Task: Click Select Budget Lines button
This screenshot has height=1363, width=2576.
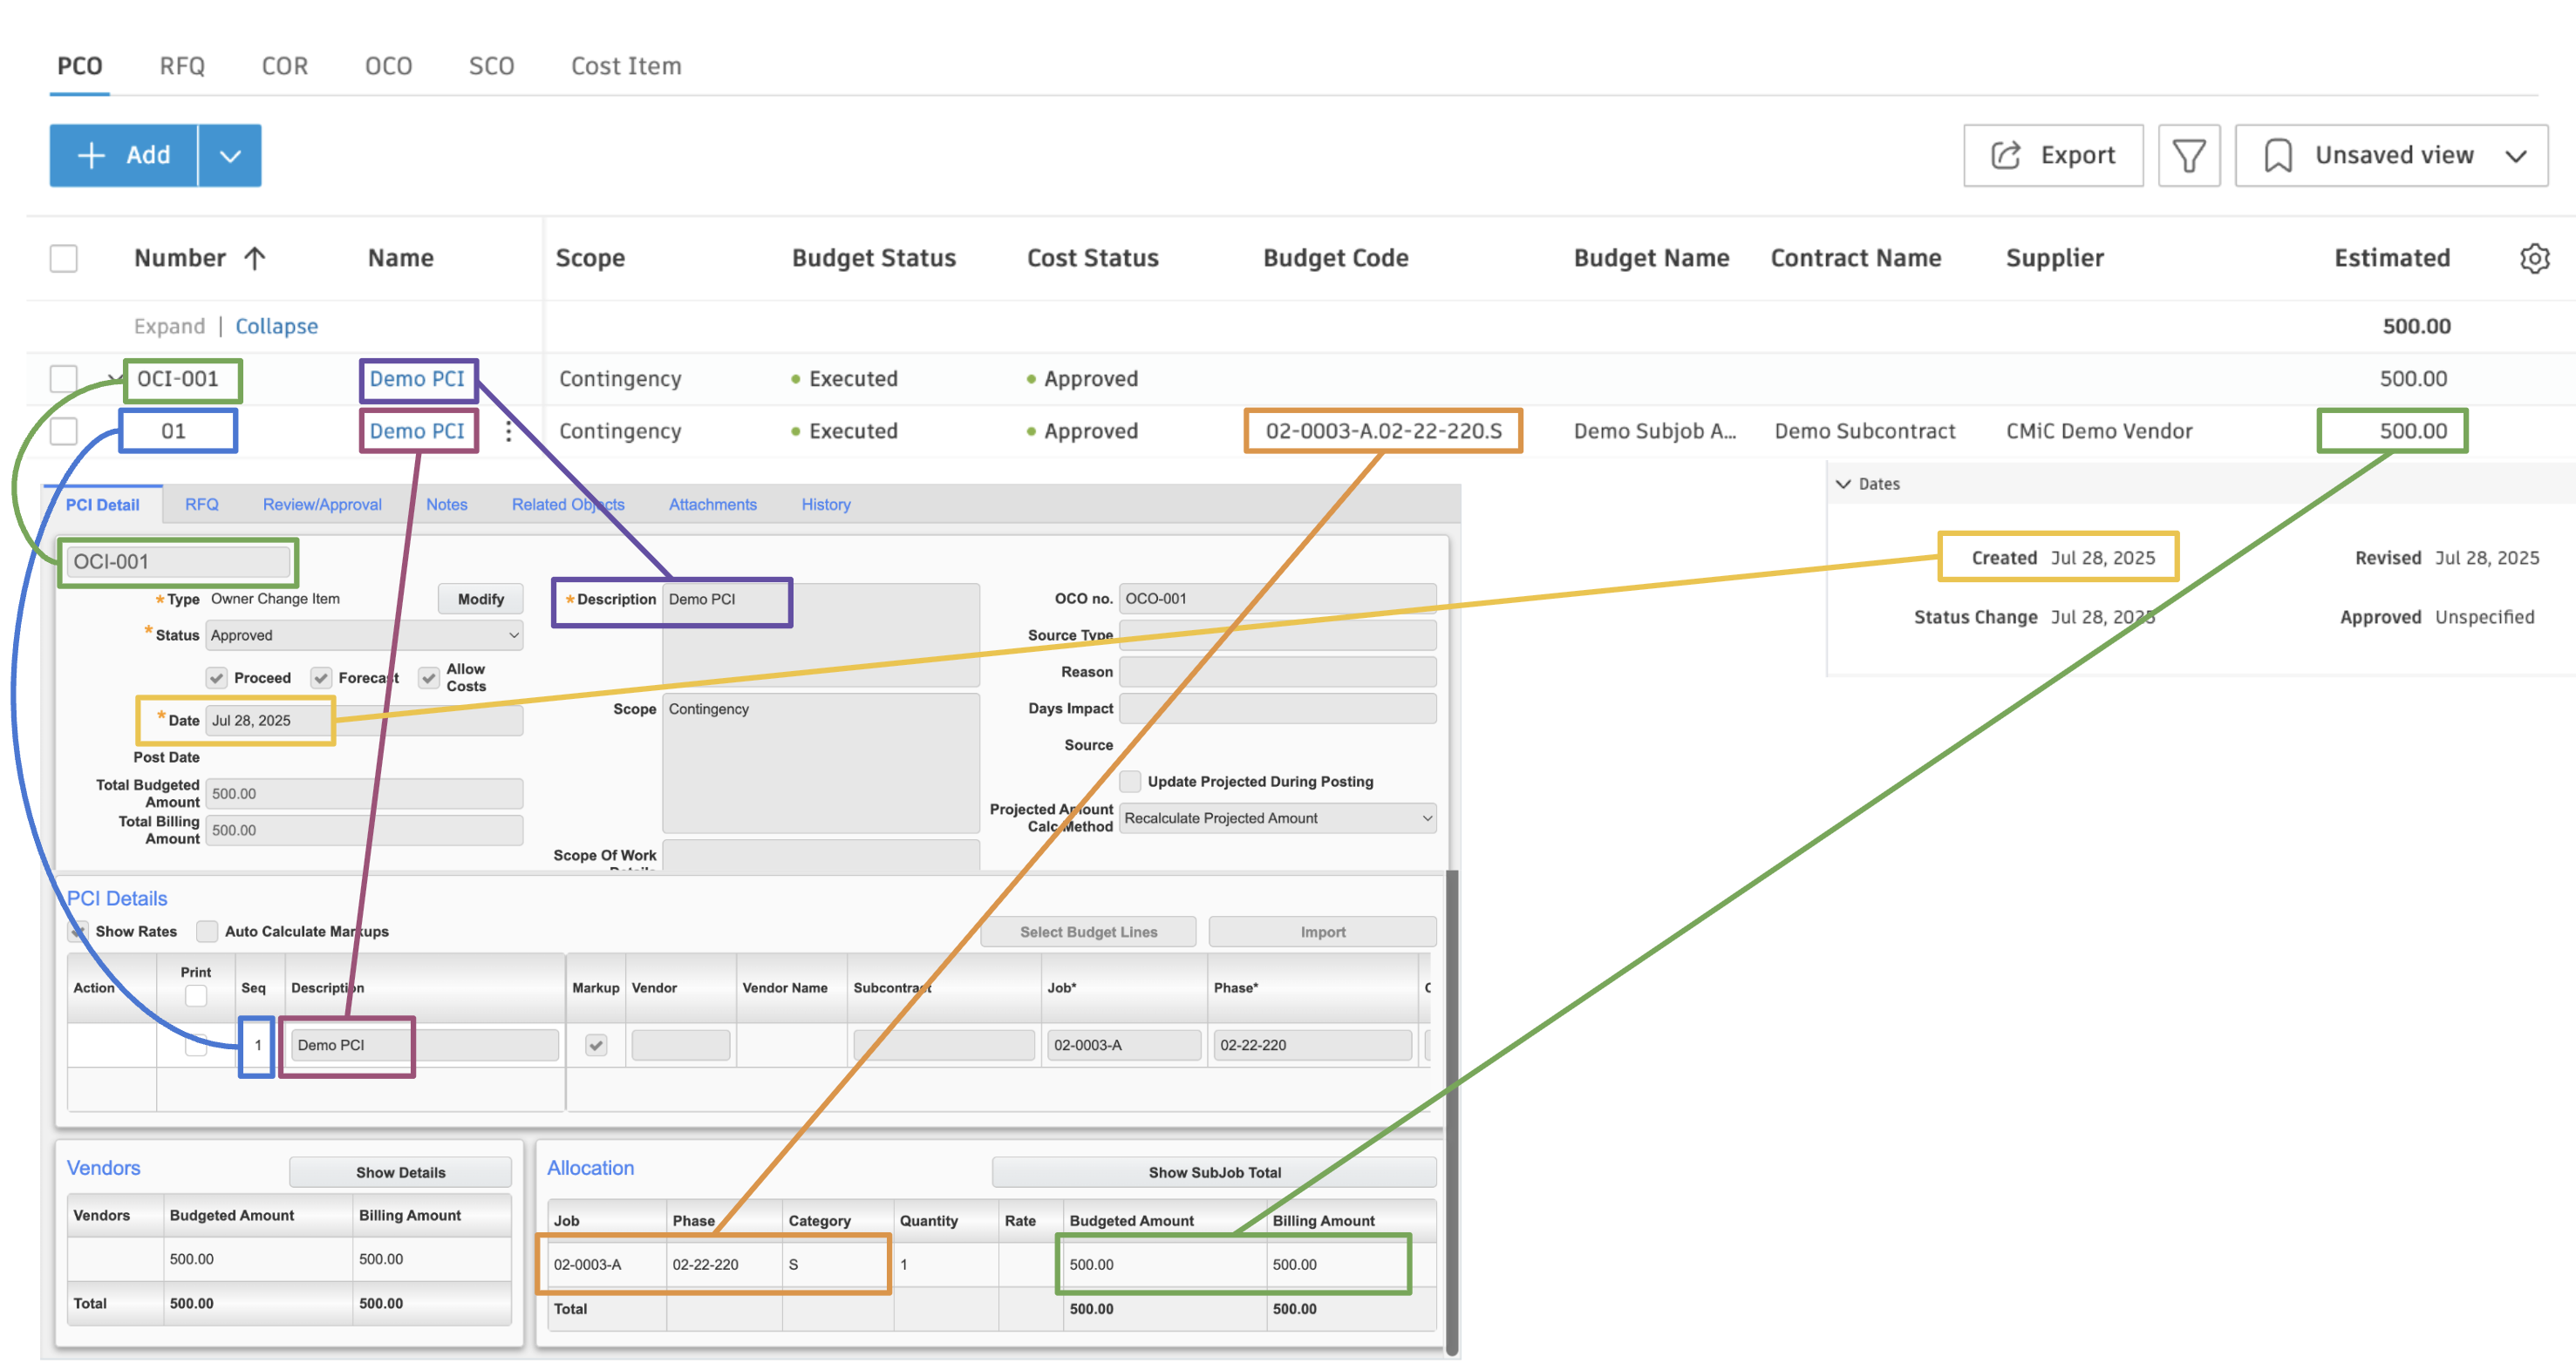Action: pos(1088,932)
